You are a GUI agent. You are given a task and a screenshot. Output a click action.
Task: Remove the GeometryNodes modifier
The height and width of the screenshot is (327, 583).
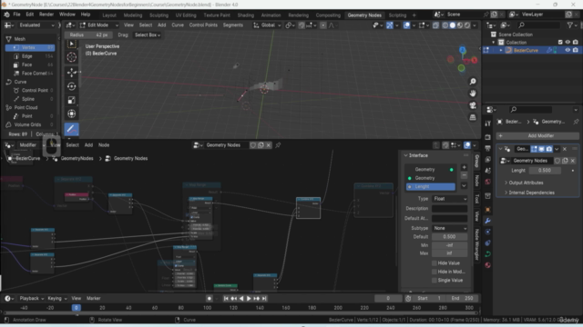point(565,149)
